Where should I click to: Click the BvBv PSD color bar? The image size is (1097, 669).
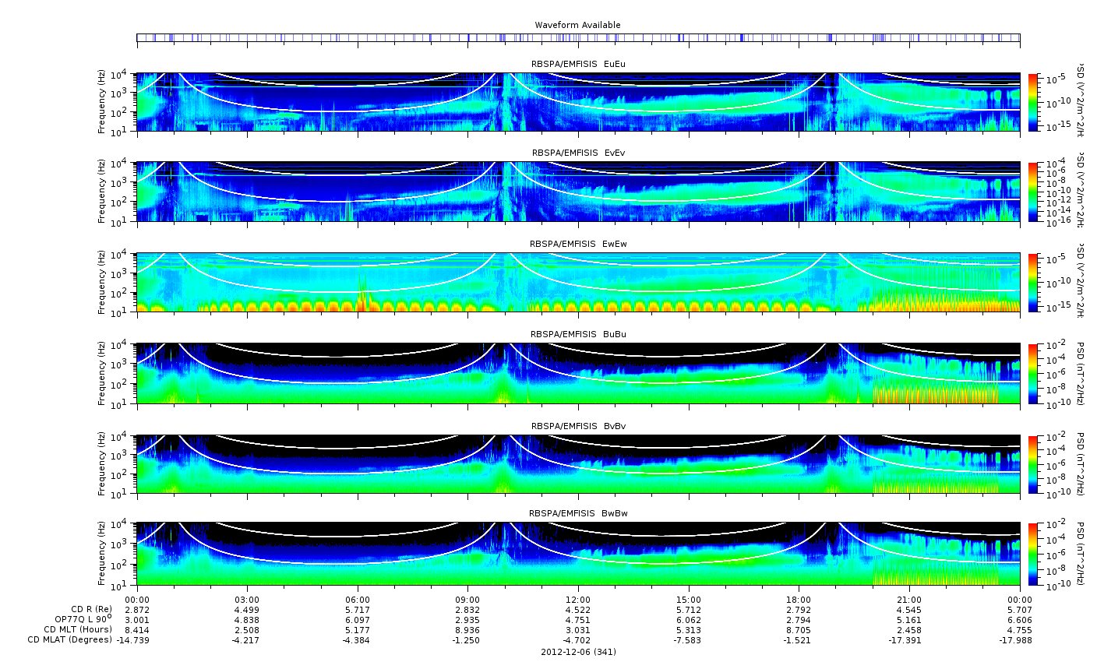(1033, 464)
